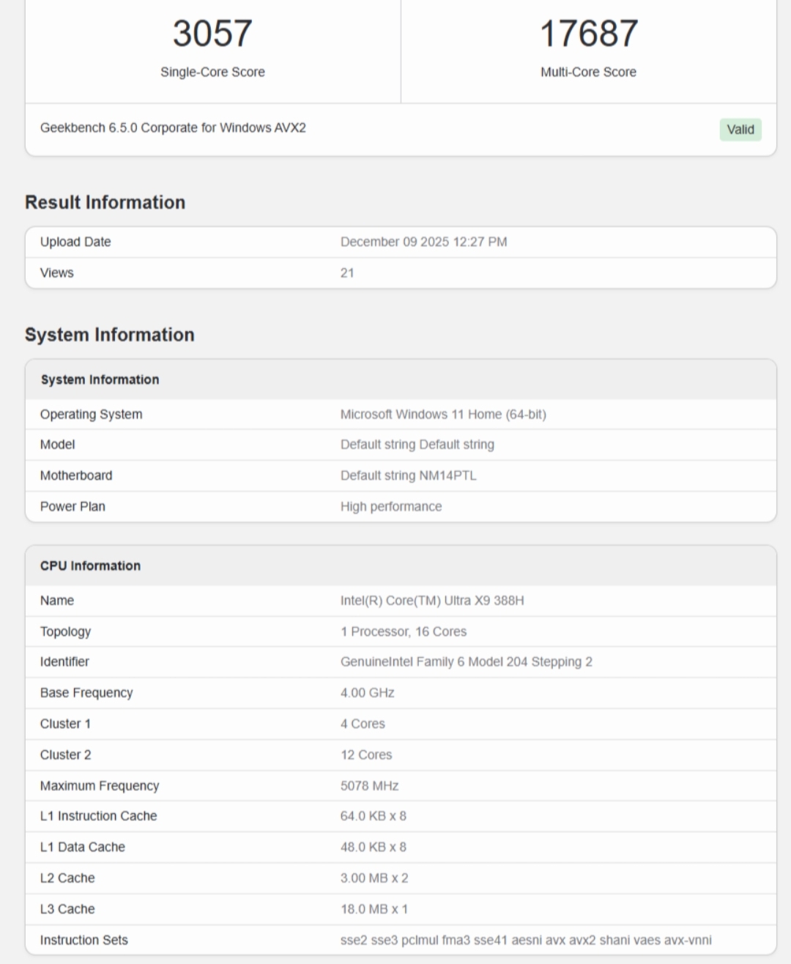This screenshot has height=964, width=791.
Task: Click the Views row showing 21
Action: click(401, 272)
